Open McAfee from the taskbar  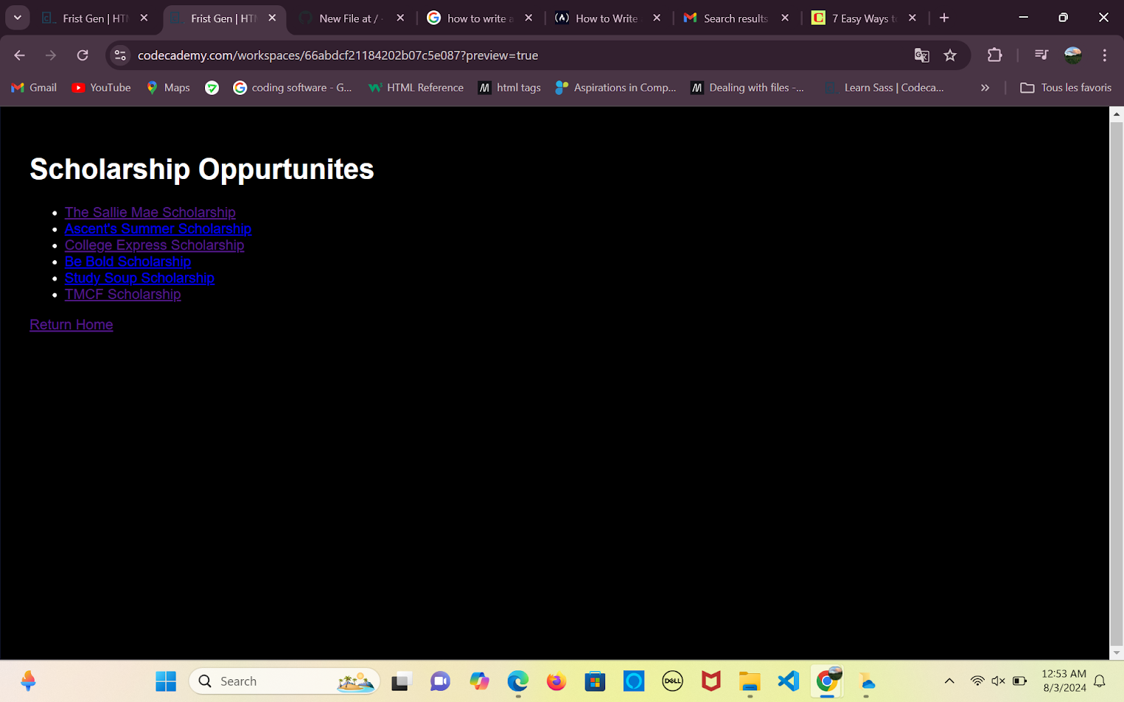pos(711,681)
